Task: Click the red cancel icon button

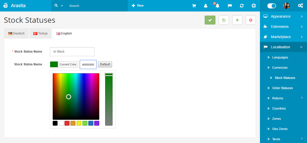Action: click(x=250, y=20)
